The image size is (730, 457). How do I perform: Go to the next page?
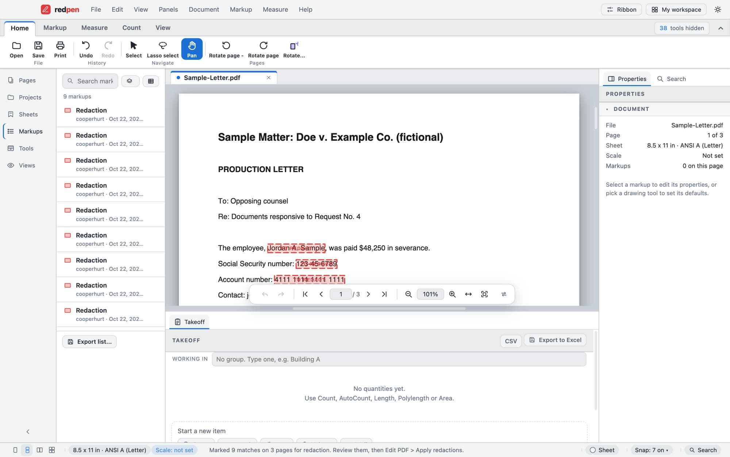pos(368,294)
